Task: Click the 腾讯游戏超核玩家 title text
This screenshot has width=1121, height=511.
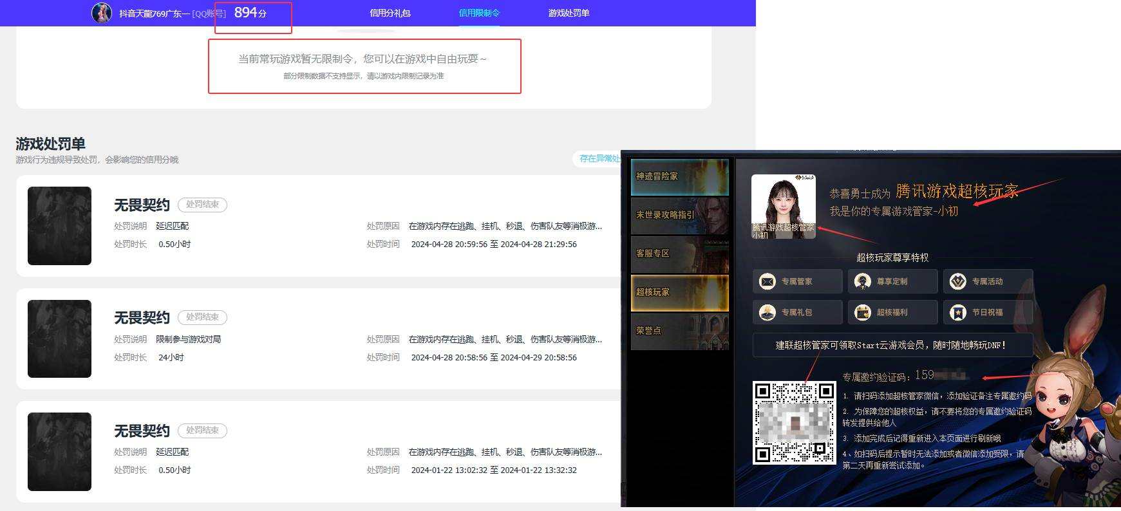Action: pos(957,191)
